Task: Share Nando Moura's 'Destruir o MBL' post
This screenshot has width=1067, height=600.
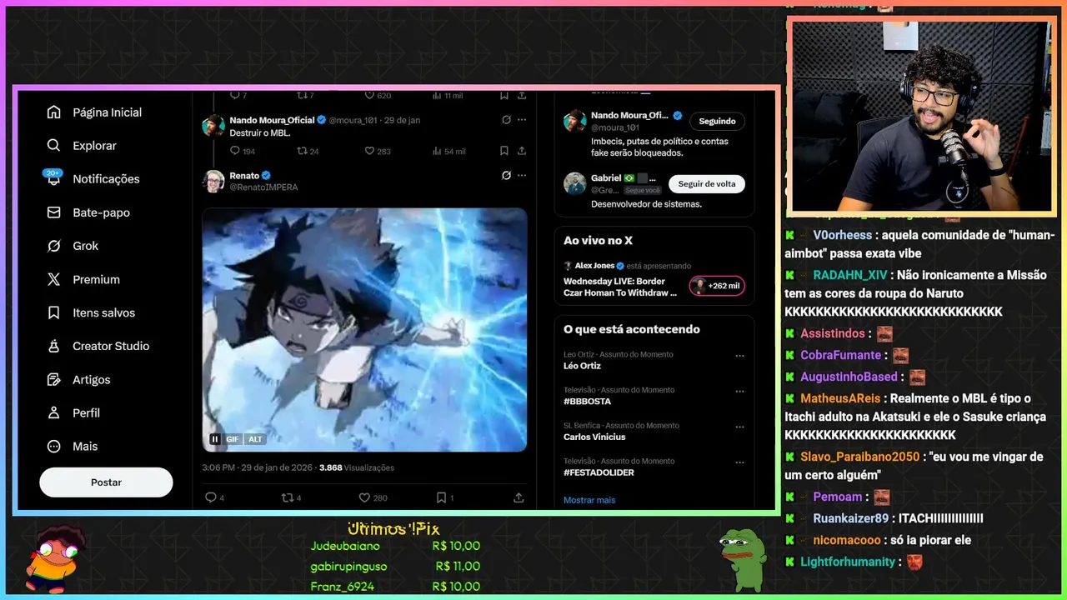Action: (x=522, y=151)
